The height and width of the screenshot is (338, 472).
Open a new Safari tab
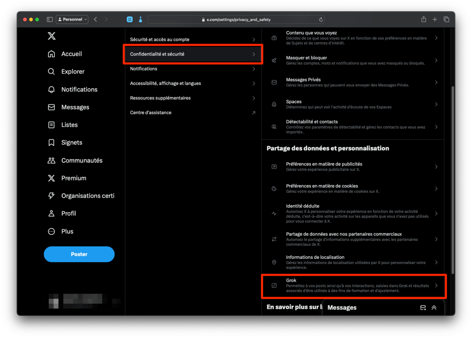point(435,19)
